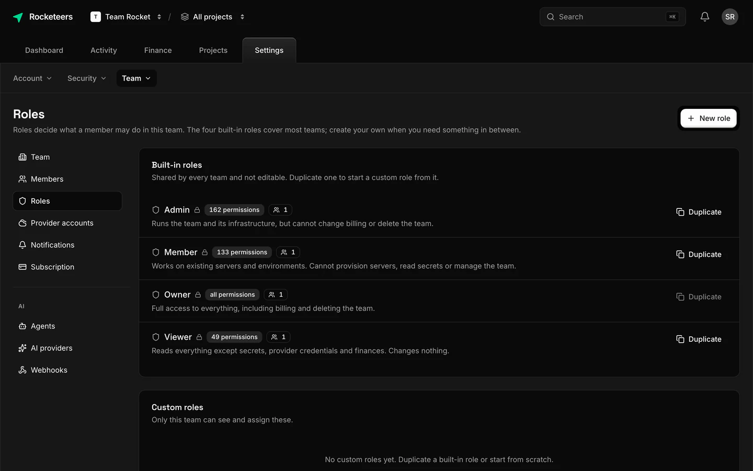Click the members count badge on Viewer row
The width and height of the screenshot is (753, 471).
[x=279, y=337]
